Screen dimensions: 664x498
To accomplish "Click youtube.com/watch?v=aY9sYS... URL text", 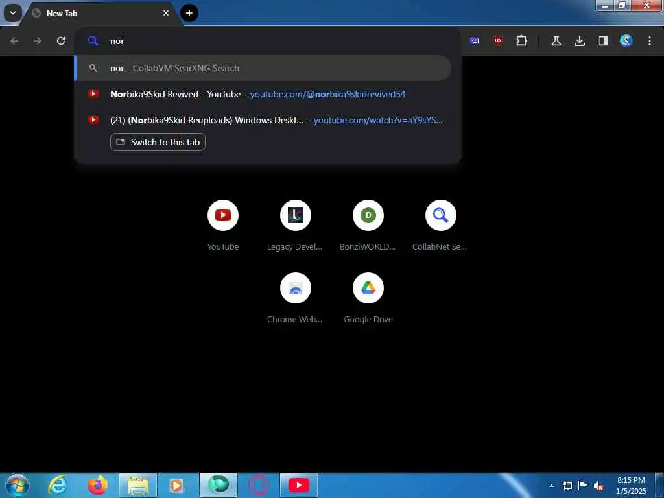I will coord(378,120).
